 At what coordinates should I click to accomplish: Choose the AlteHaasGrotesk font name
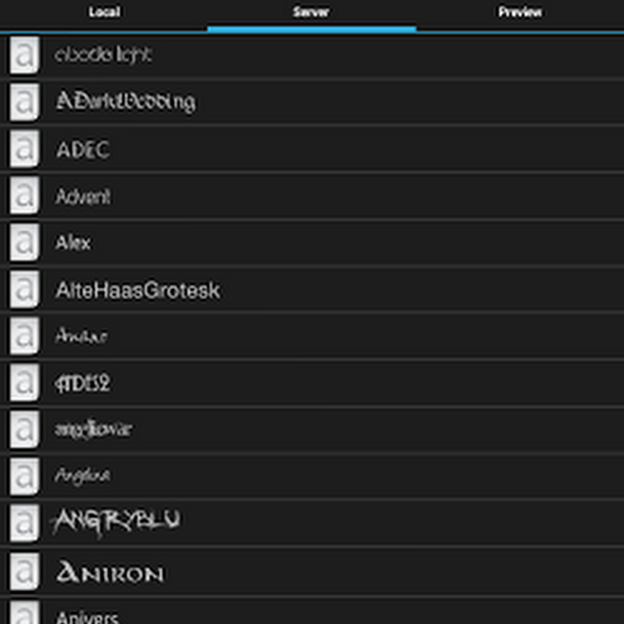(137, 290)
